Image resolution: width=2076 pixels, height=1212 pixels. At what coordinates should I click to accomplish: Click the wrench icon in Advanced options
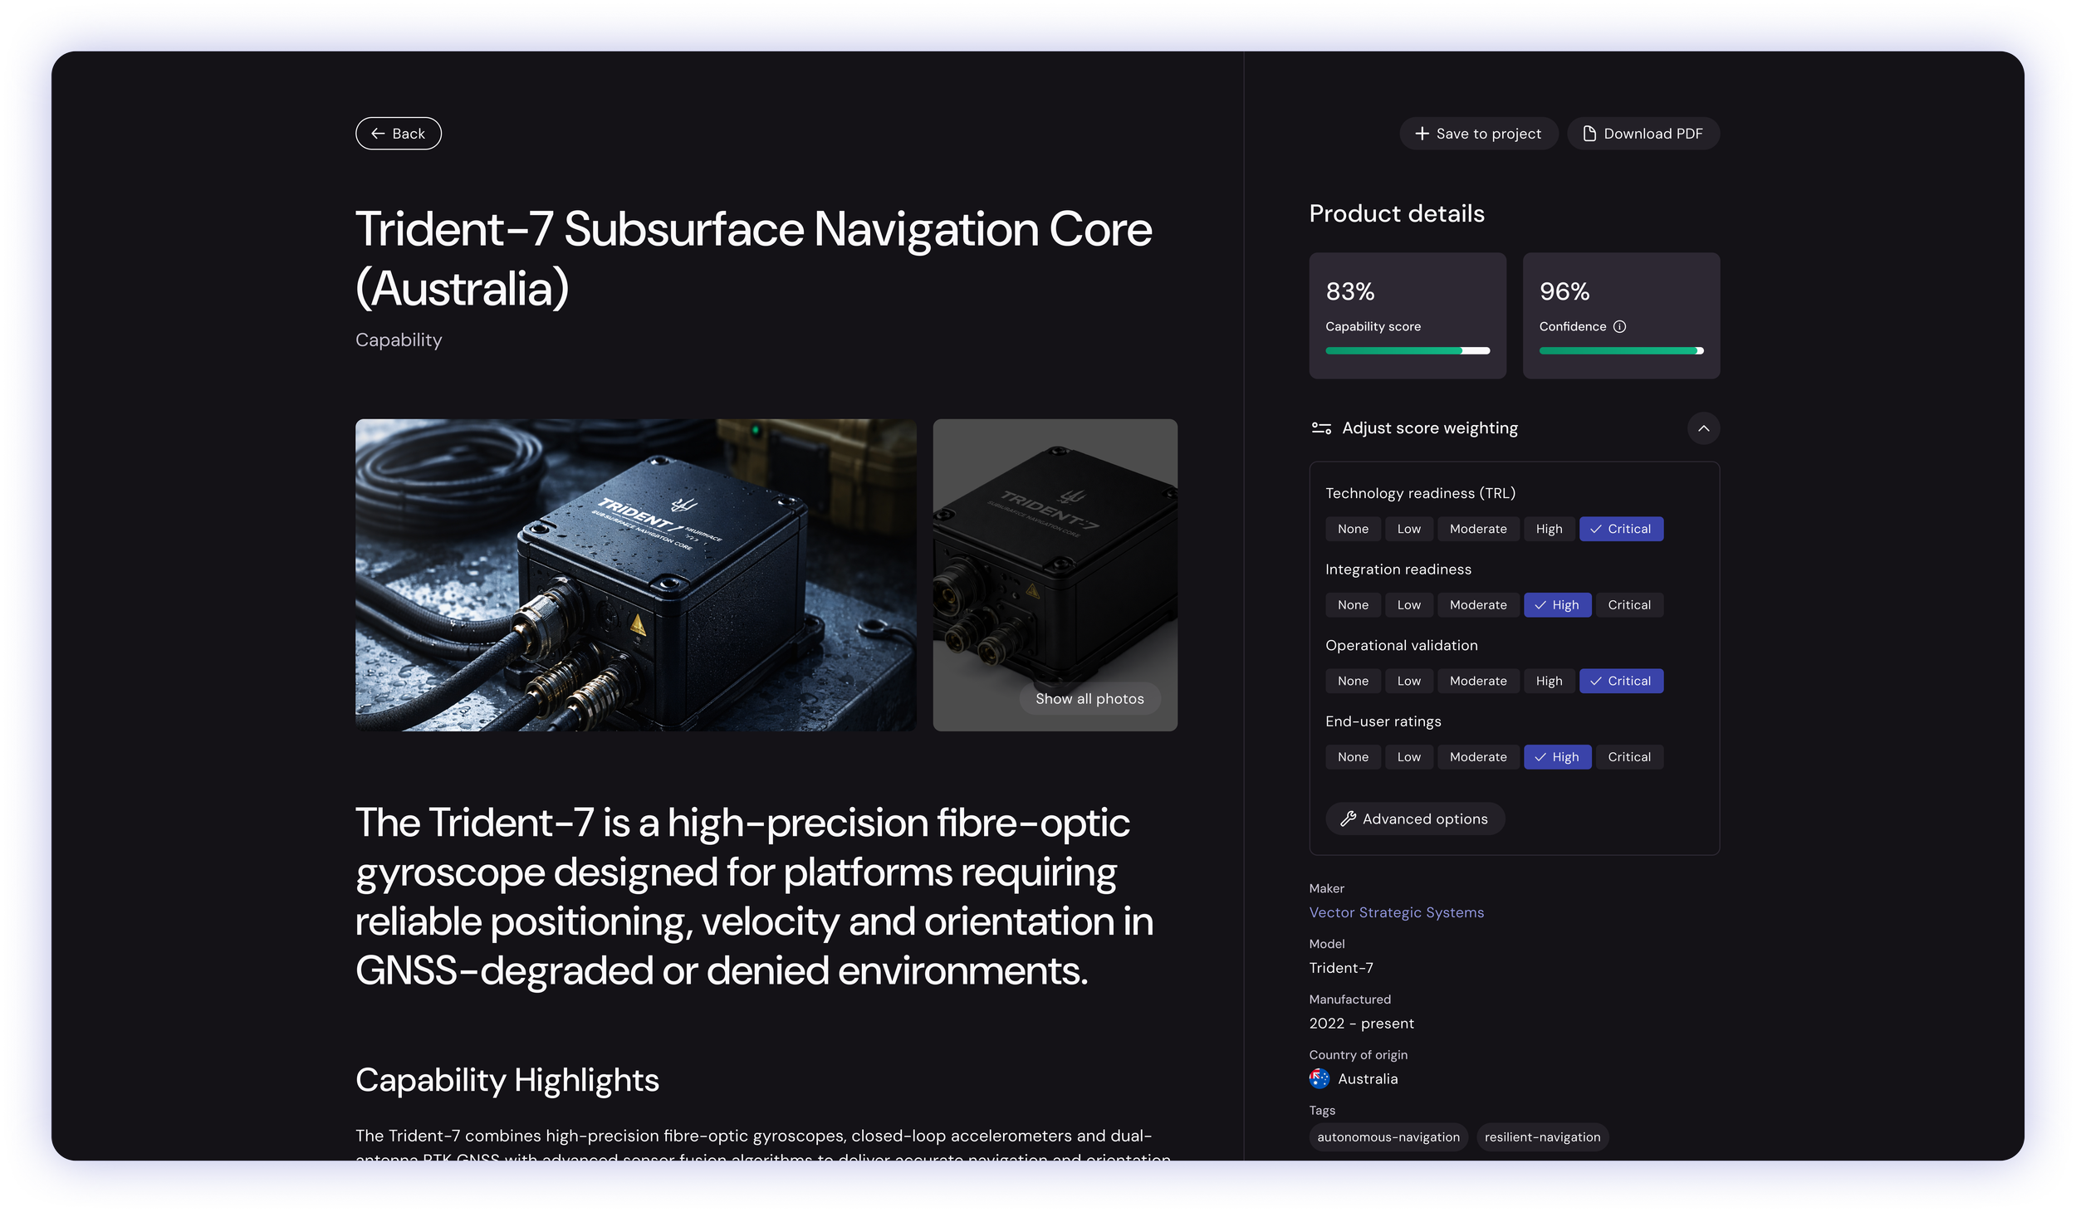[1349, 819]
